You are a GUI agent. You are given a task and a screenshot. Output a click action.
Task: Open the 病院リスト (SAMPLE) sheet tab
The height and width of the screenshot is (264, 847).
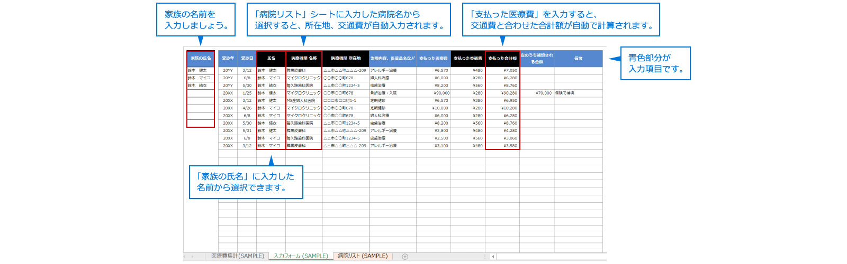point(363,256)
